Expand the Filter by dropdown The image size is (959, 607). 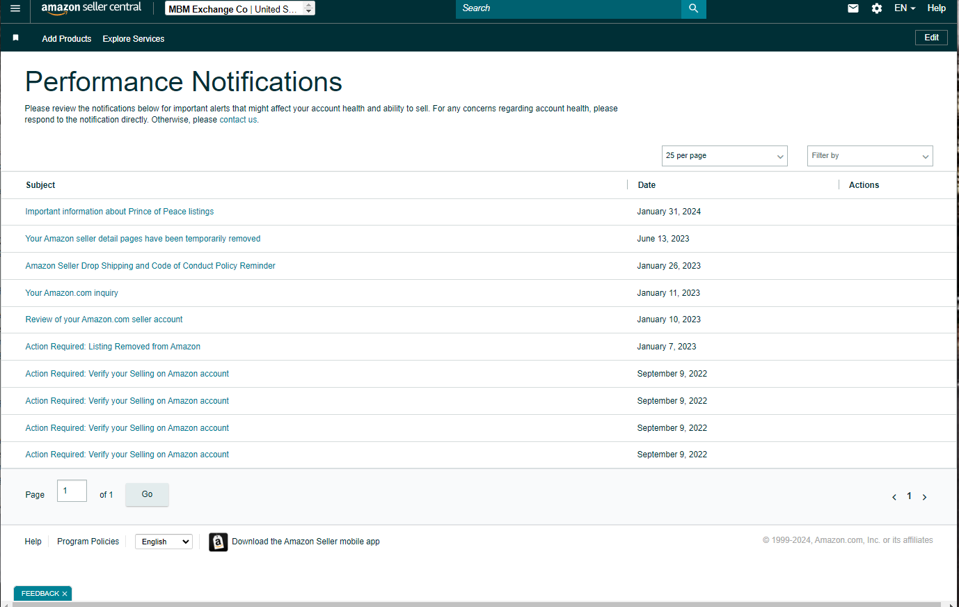870,156
